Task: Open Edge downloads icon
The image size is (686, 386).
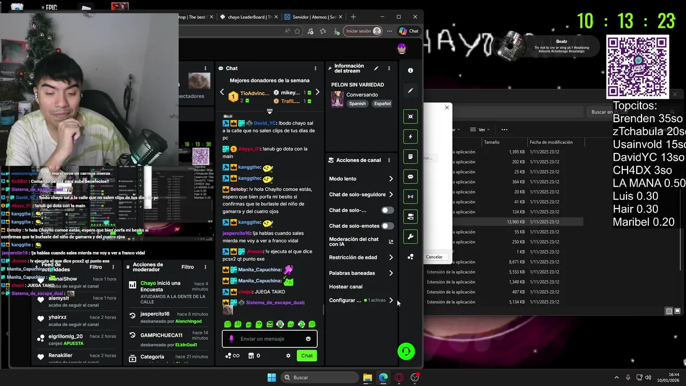Action: [x=336, y=31]
